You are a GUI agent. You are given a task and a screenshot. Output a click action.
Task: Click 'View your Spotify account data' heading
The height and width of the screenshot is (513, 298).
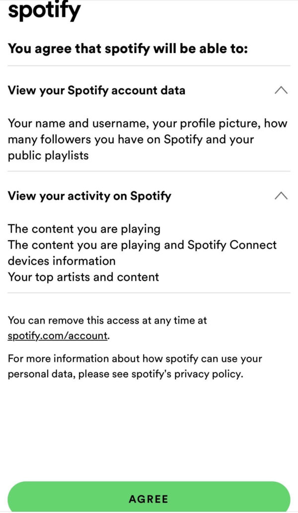[96, 90]
